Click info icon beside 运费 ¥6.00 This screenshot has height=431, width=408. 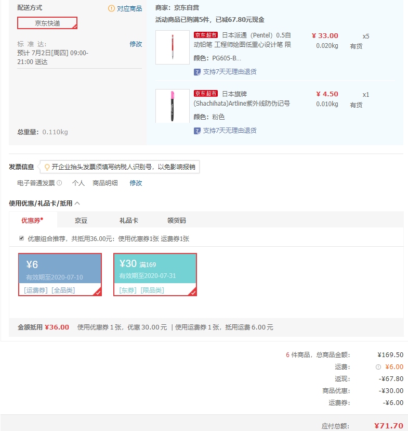(x=378, y=367)
